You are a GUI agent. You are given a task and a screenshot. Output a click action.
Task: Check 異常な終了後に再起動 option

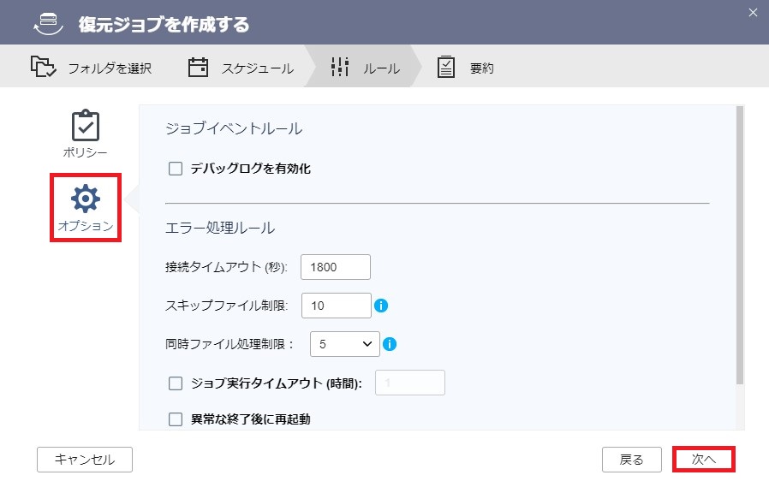pos(176,419)
